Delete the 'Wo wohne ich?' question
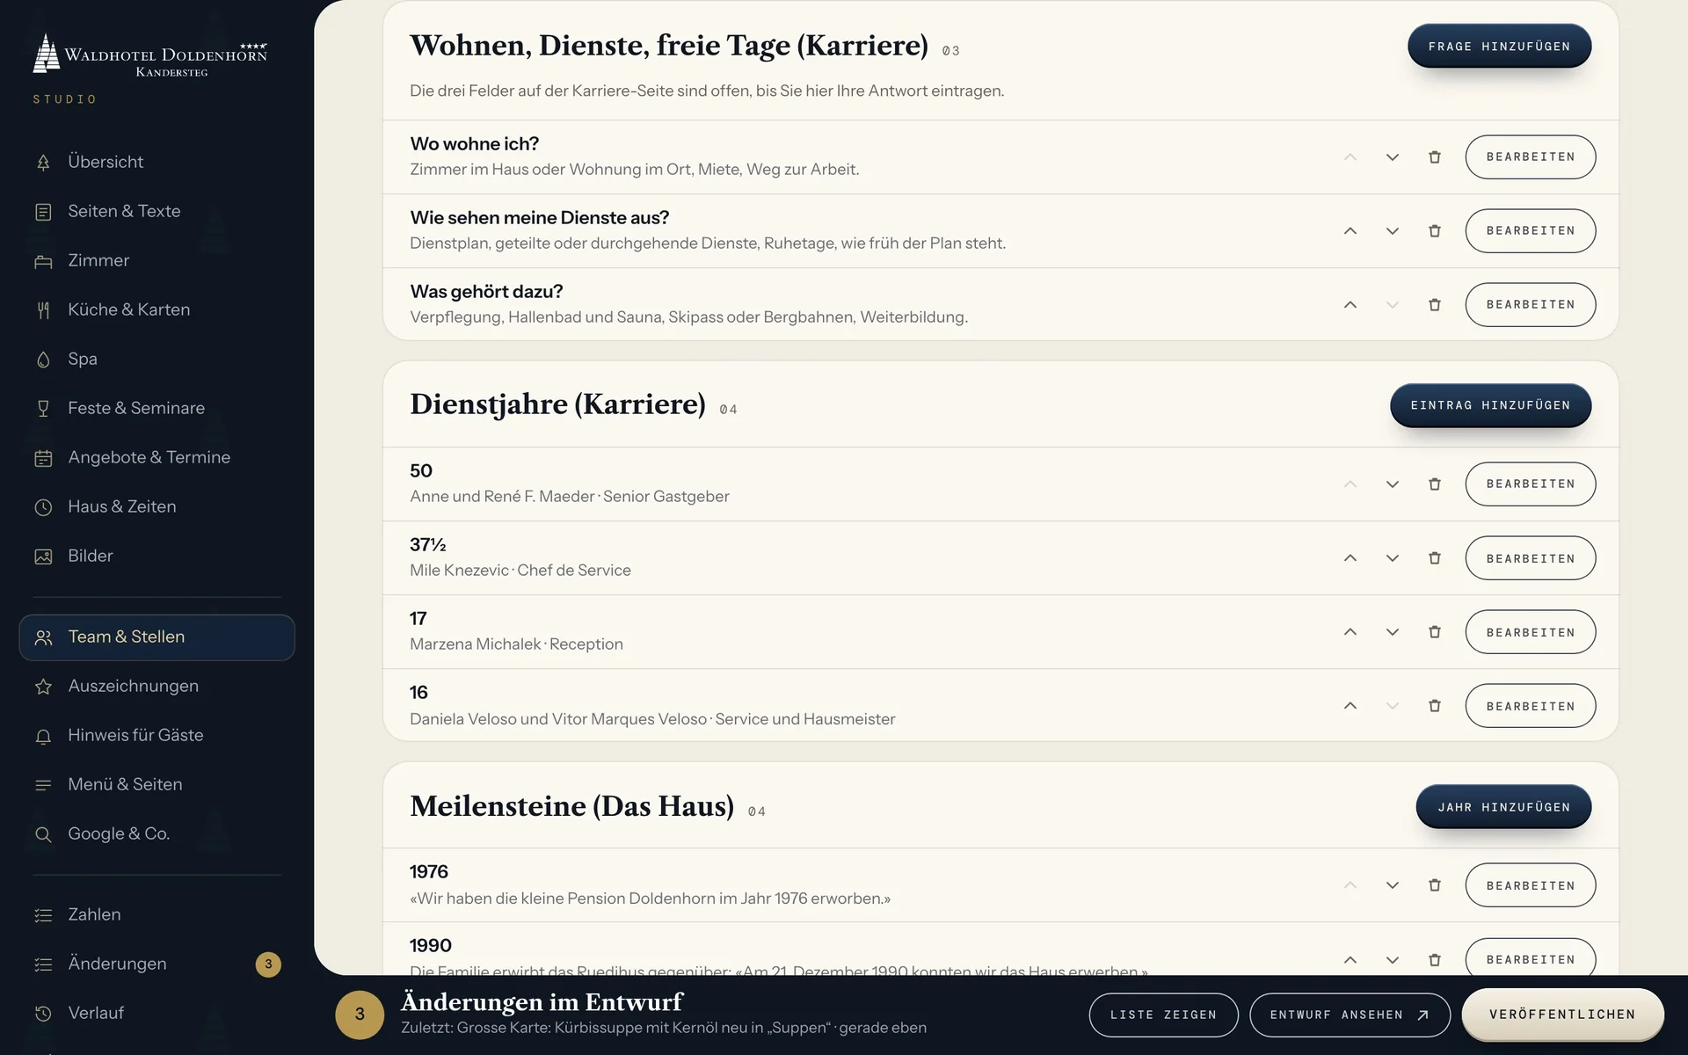Viewport: 1688px width, 1055px height. (1435, 157)
